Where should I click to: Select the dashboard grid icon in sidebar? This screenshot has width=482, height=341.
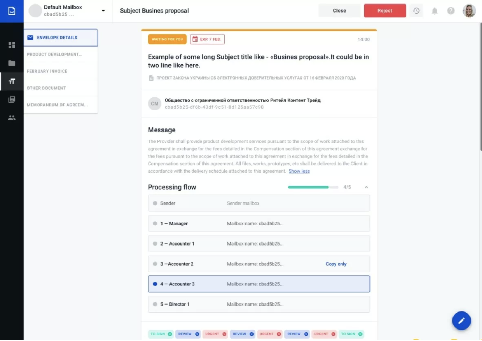(12, 45)
